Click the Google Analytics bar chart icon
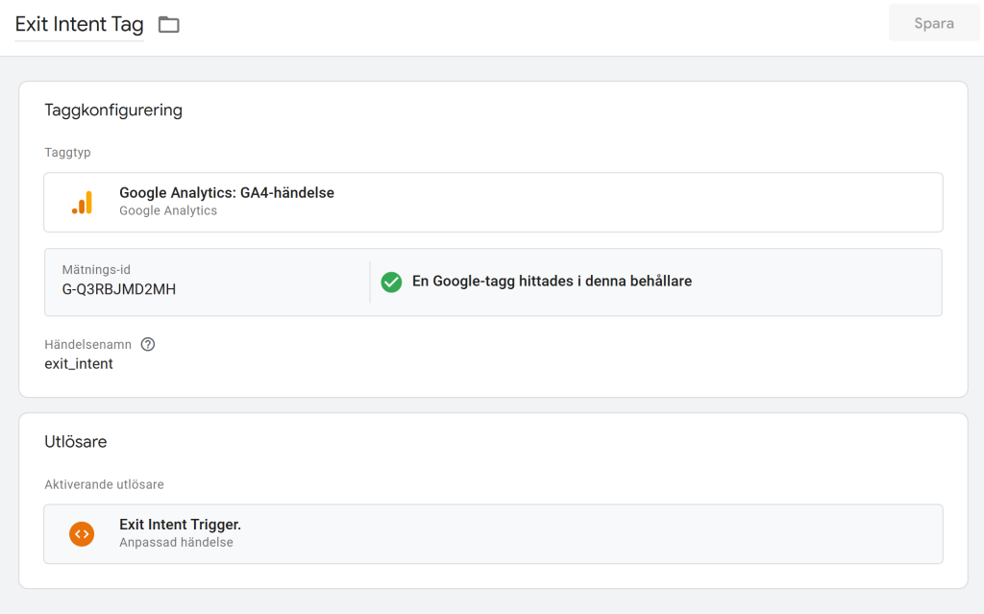 (x=83, y=202)
